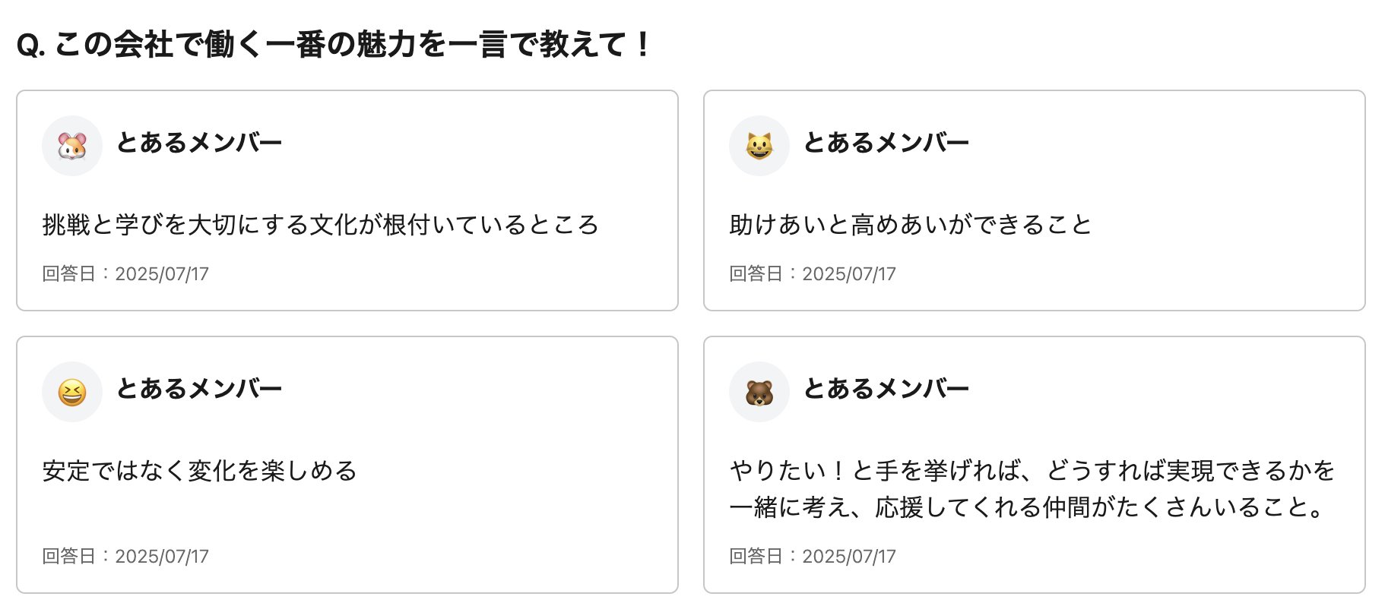Click the Q. prefix at the heading start
This screenshot has height=606, width=1385.
[31, 46]
